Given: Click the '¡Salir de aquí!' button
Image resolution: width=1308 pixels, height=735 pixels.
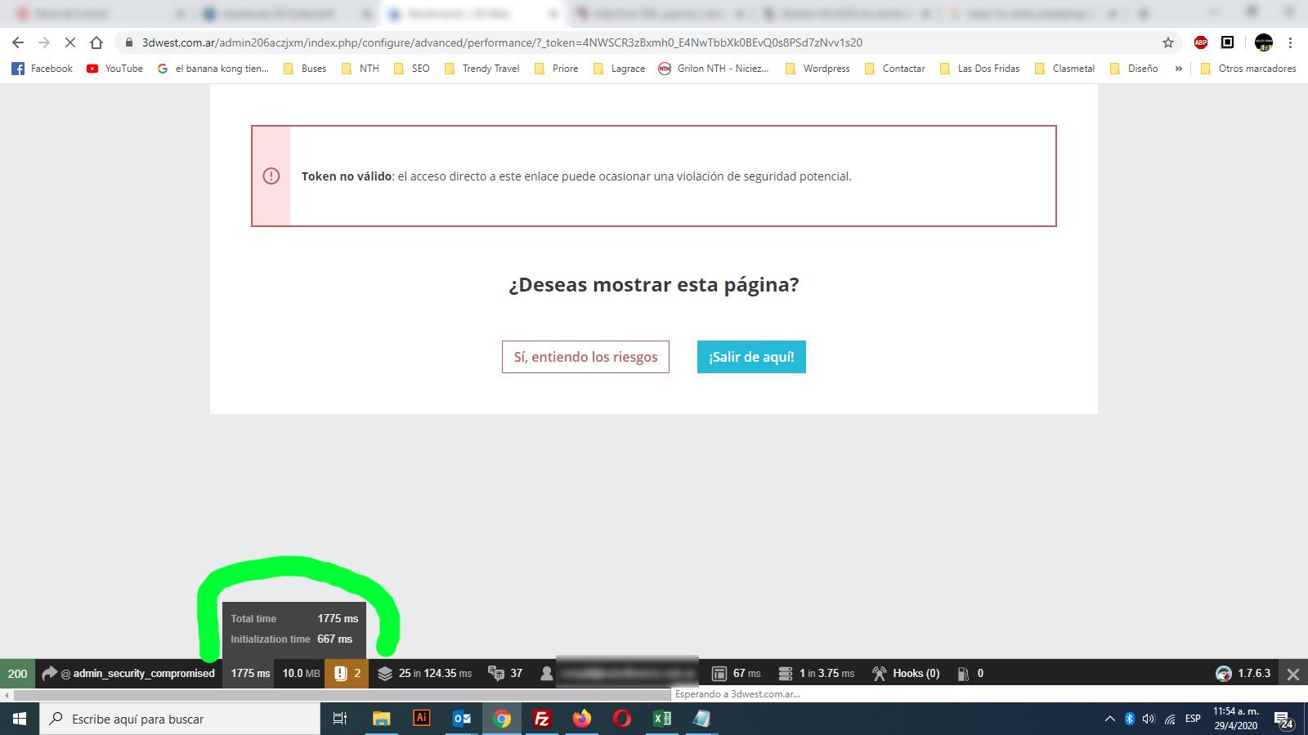Looking at the screenshot, I should tap(751, 357).
